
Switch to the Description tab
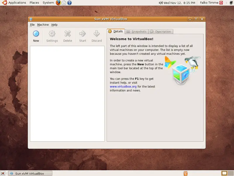coord(161,32)
